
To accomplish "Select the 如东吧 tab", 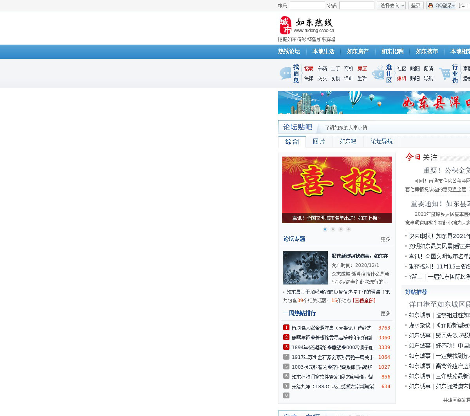I will point(348,141).
